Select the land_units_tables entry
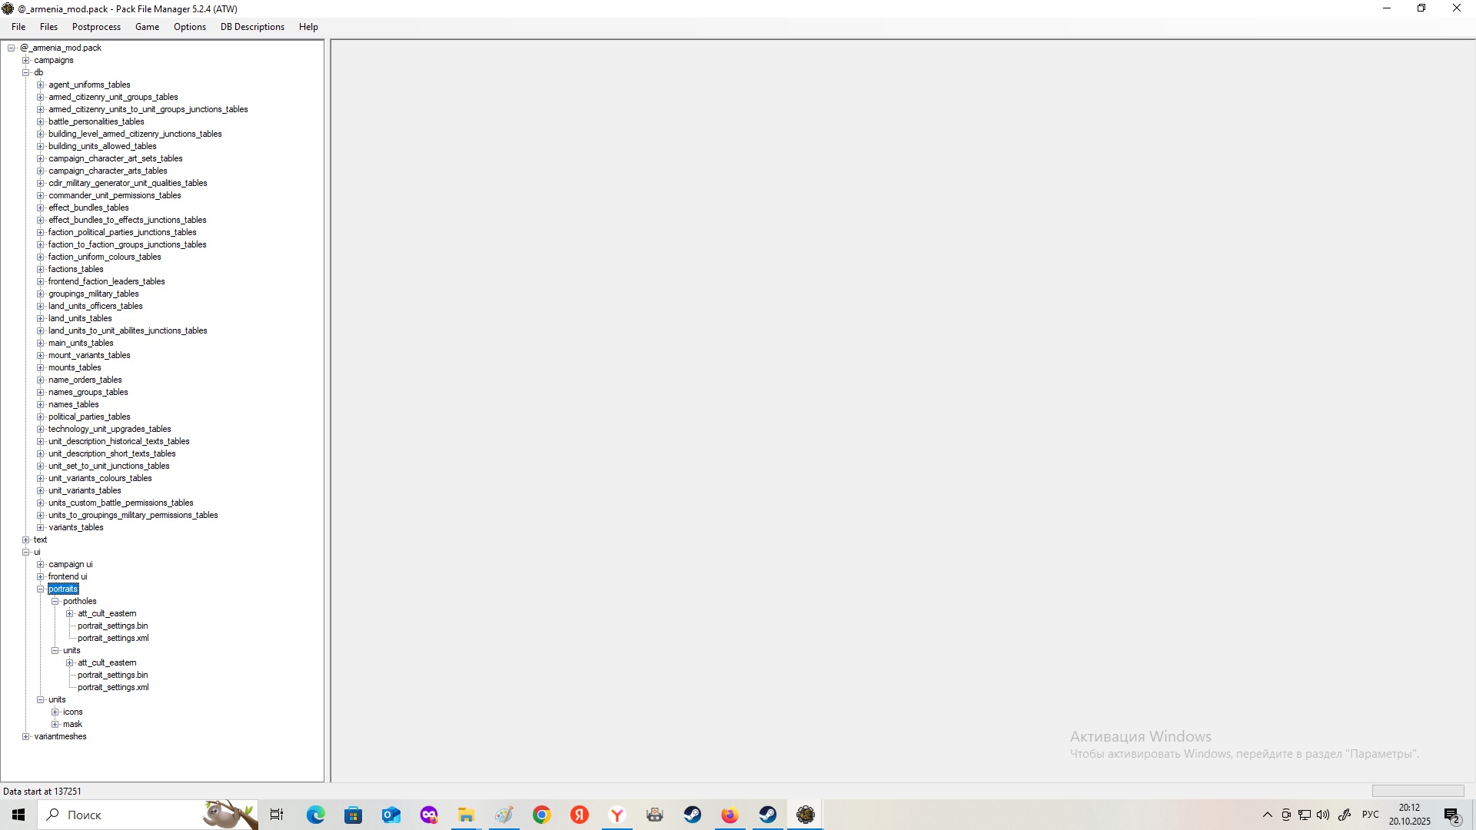The image size is (1476, 830). pos(80,318)
